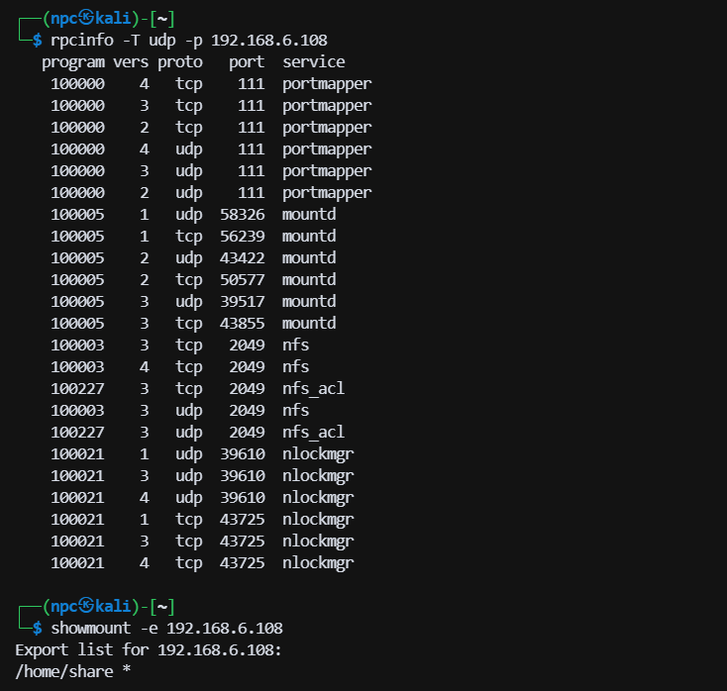
Task: Select the /home/share export path
Action: pos(64,672)
